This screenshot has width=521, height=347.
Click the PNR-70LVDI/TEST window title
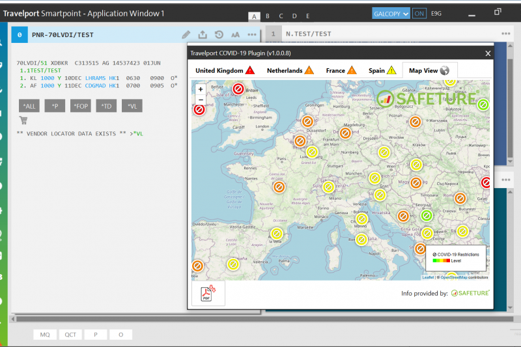pos(63,35)
